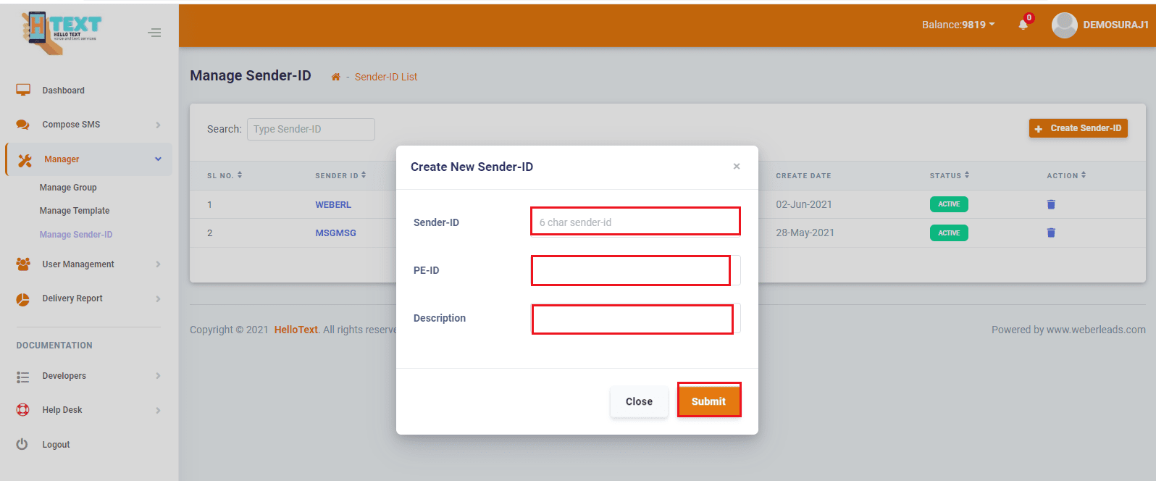Screen dimensions: 1156x502
Task: Click the user avatar icon
Action: pos(1064,25)
